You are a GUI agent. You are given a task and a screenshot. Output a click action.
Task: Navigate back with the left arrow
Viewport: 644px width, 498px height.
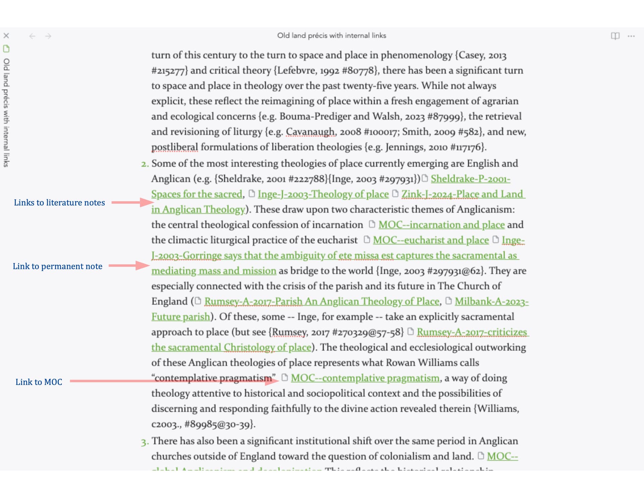(x=32, y=36)
